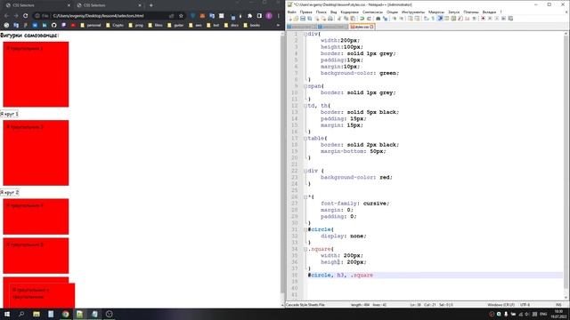Undo with the green arrow icon in Notepad++
The width and height of the screenshot is (570, 320).
tap(362, 19)
